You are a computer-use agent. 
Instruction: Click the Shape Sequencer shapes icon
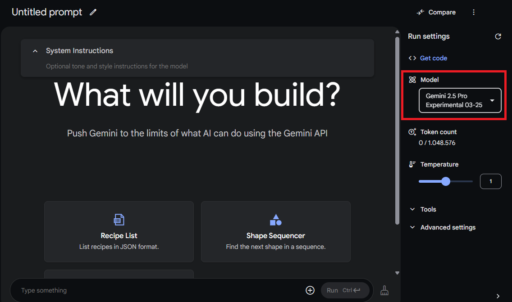point(275,220)
